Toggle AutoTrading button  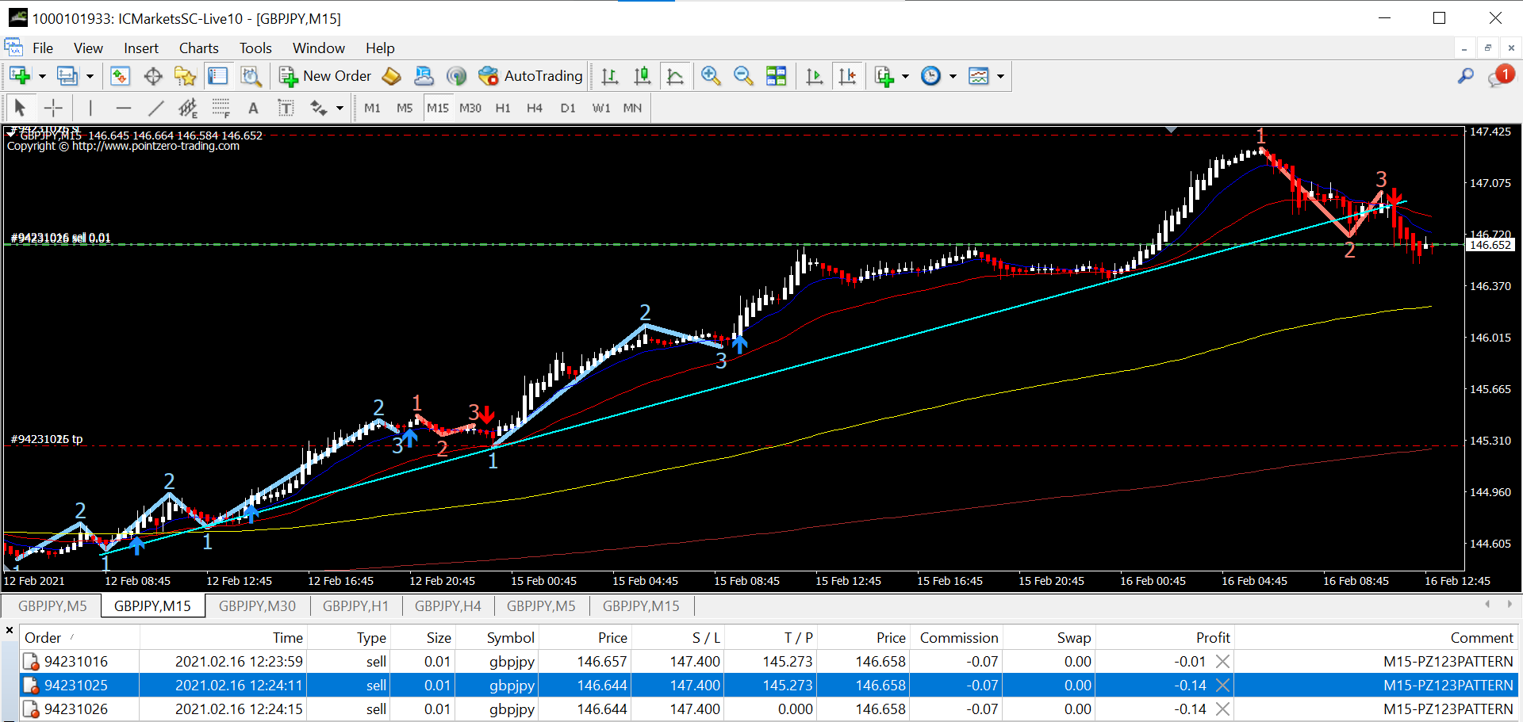coord(531,76)
